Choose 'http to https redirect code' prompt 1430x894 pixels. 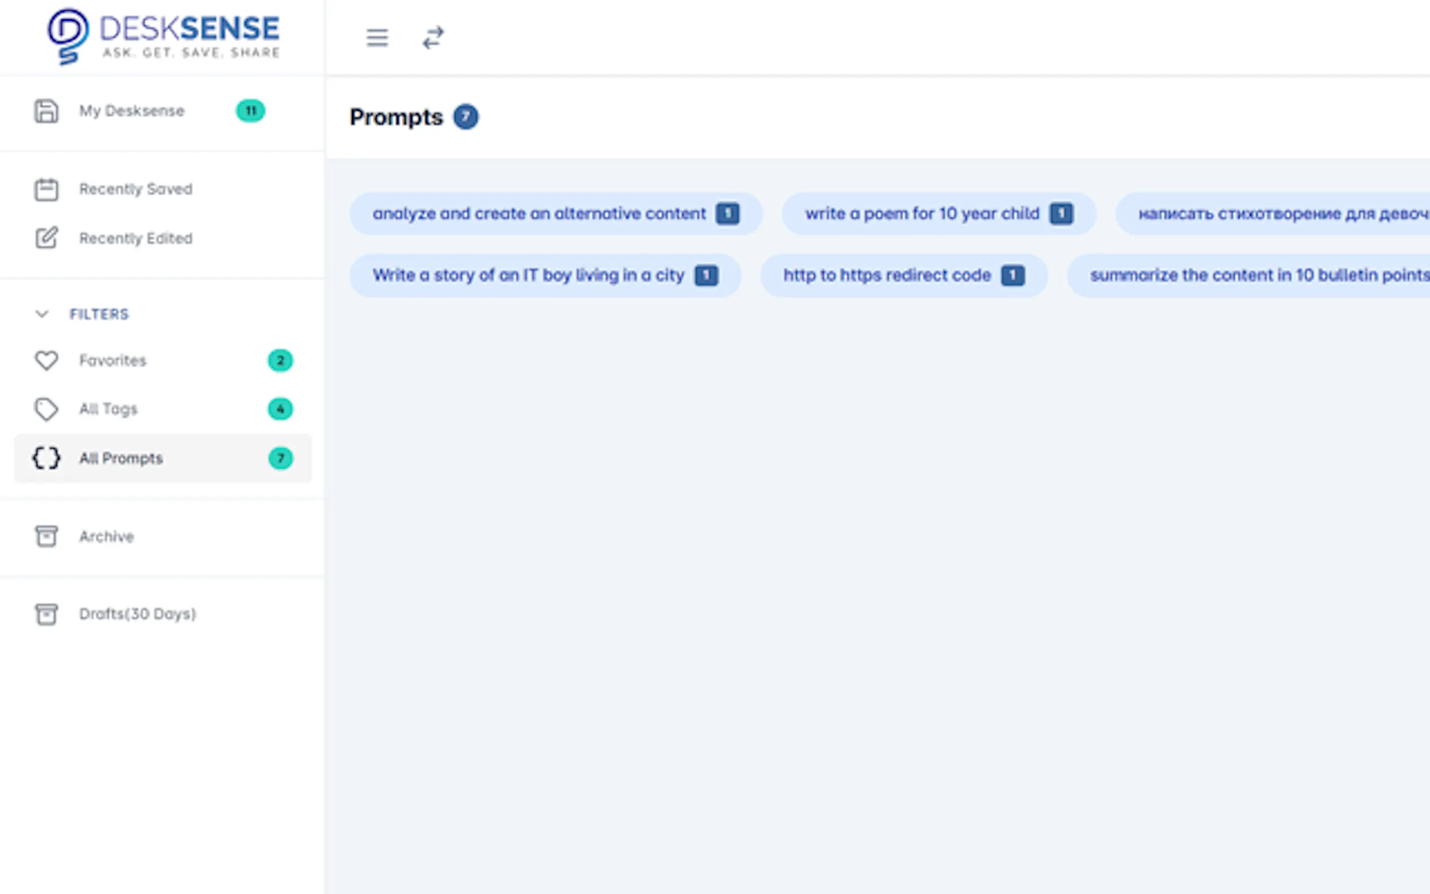tap(886, 275)
